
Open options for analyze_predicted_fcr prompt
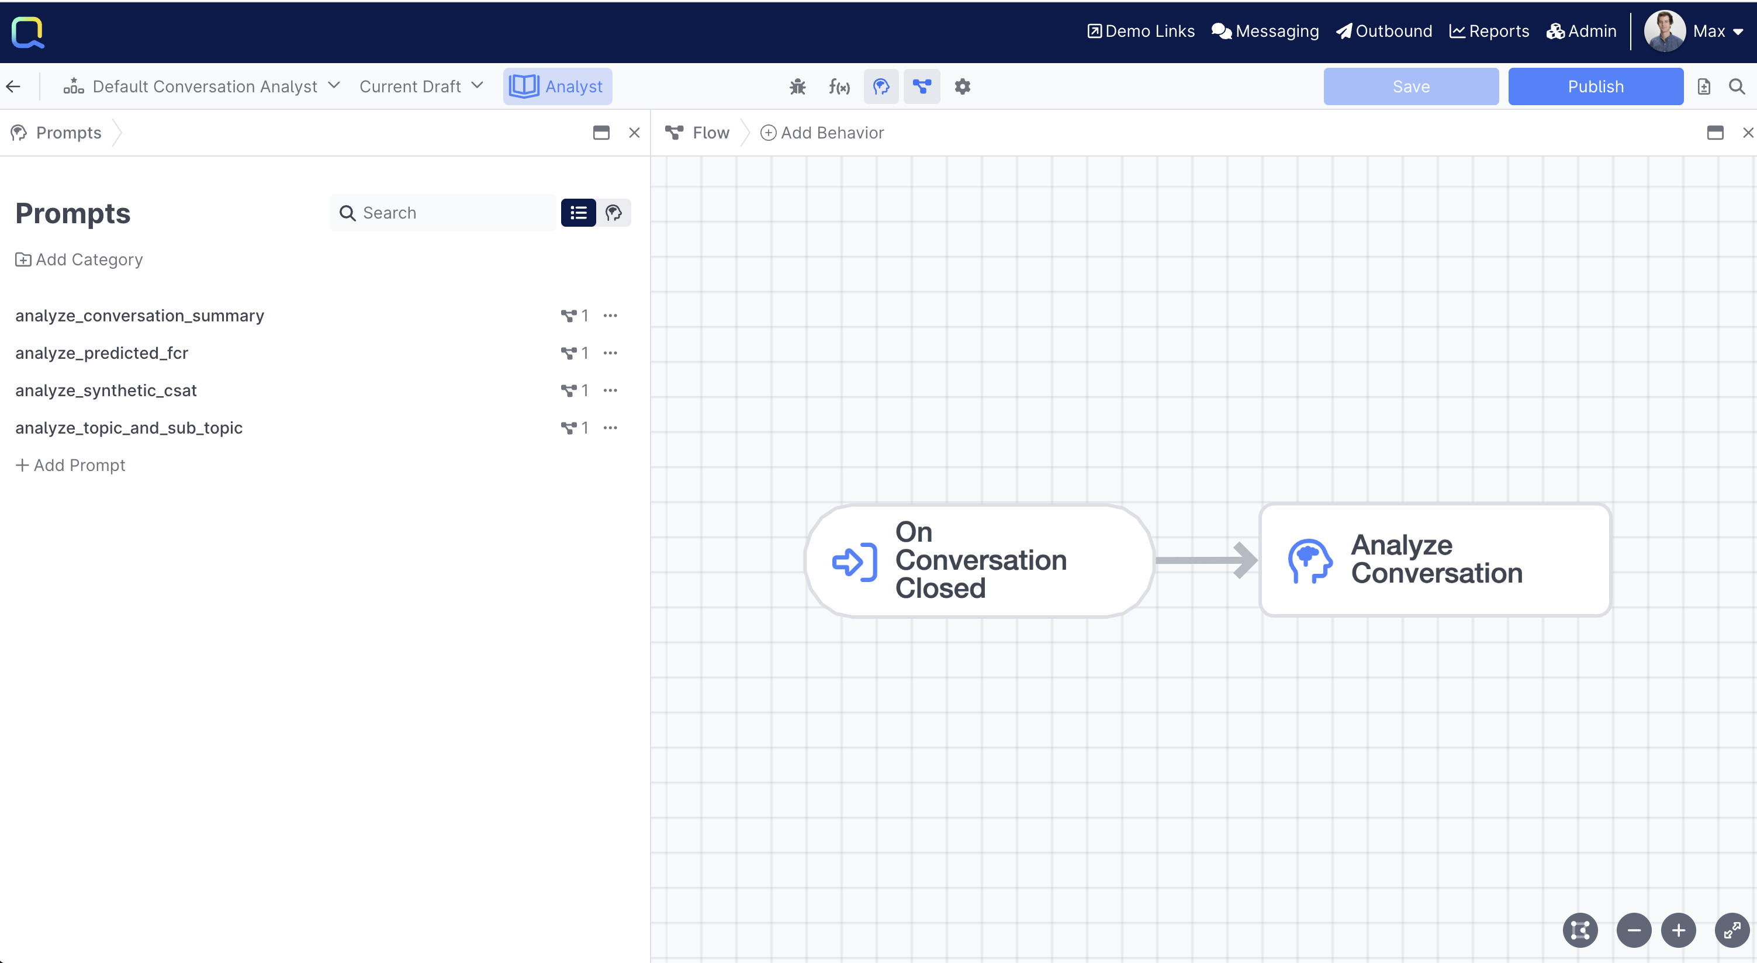(x=610, y=352)
